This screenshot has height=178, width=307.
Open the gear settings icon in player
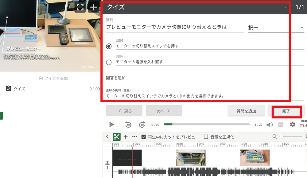[x=293, y=124]
